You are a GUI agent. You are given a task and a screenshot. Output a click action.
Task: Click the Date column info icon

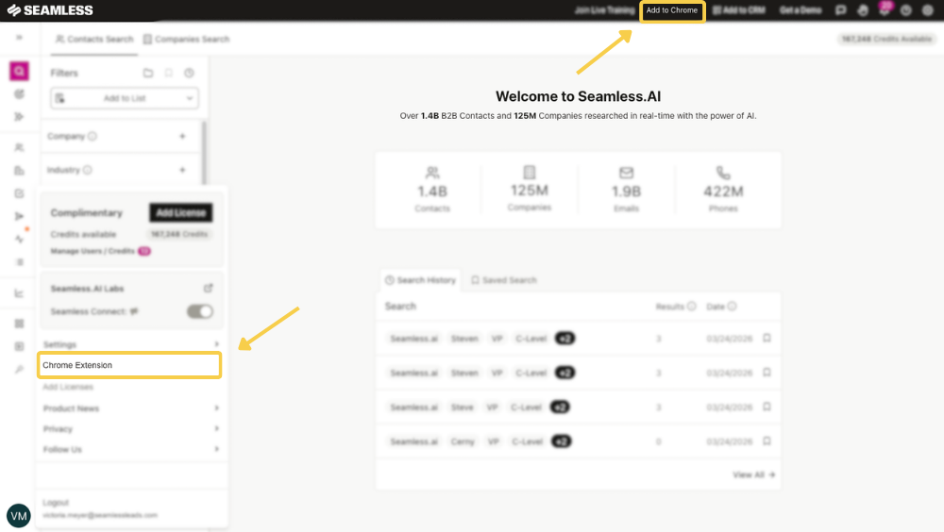point(733,307)
